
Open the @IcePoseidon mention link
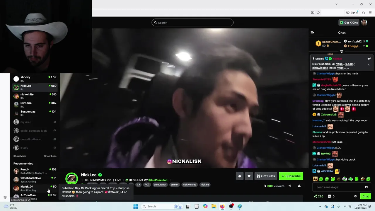click(x=158, y=180)
